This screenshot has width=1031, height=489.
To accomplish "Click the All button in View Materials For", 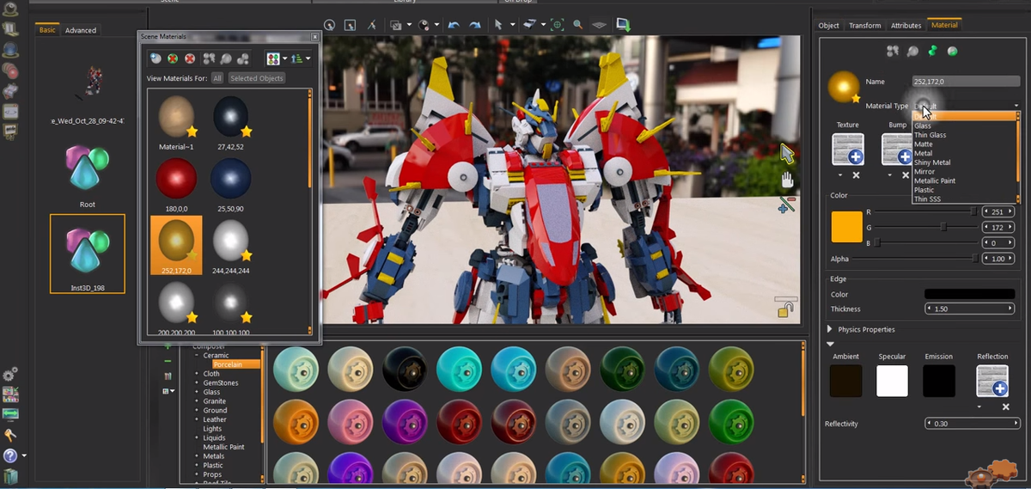I will pos(217,78).
